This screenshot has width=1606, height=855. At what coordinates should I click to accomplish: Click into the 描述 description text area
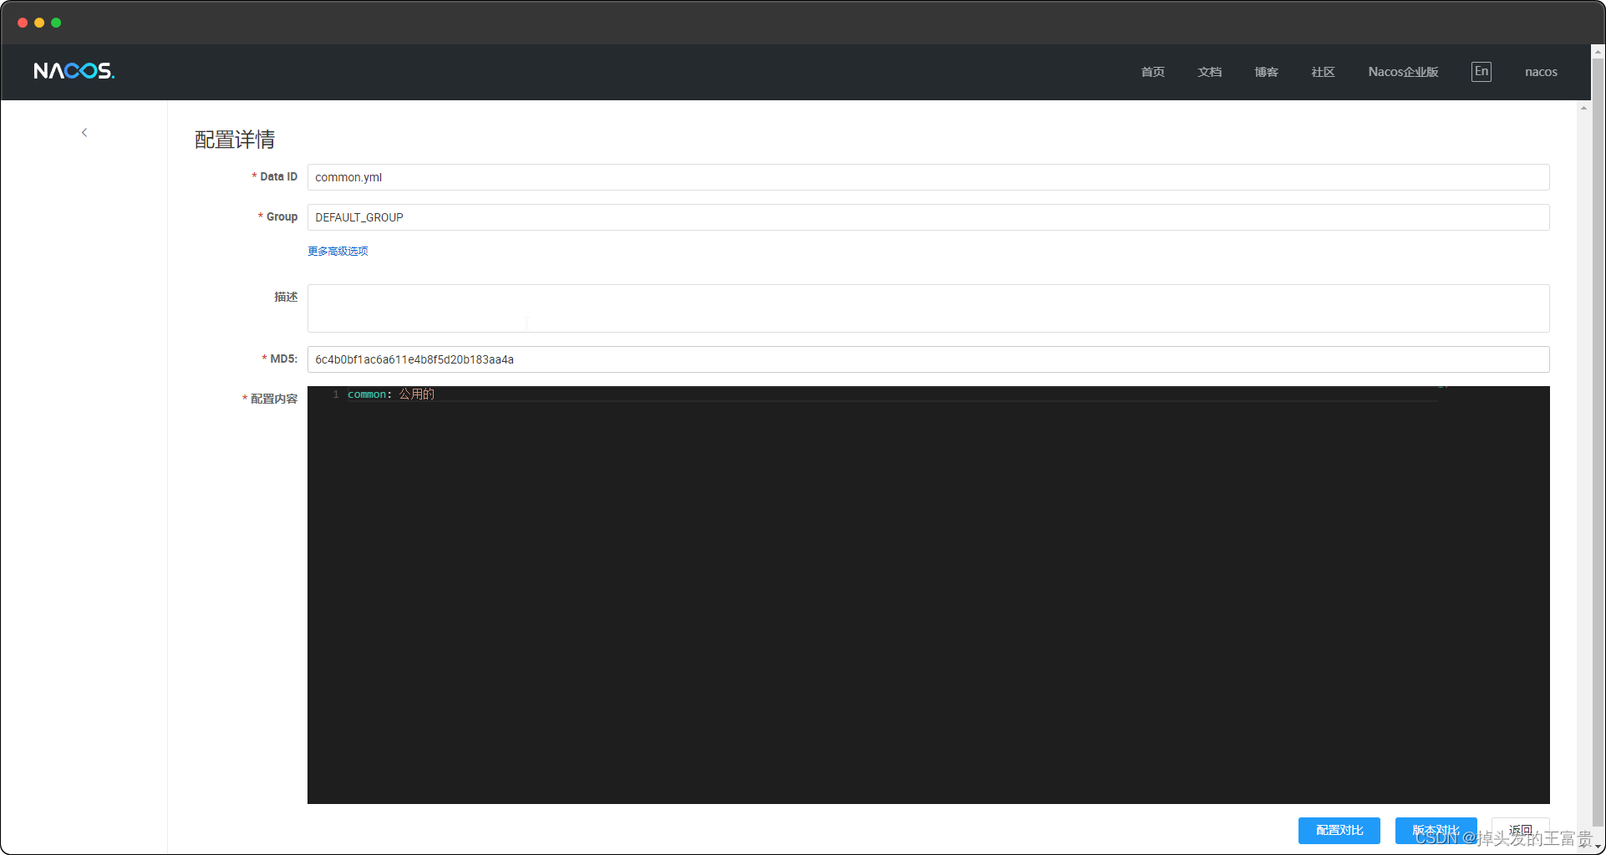pos(928,308)
